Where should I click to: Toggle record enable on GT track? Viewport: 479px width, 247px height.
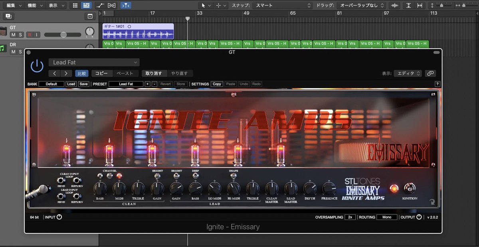pyautogui.click(x=29, y=35)
